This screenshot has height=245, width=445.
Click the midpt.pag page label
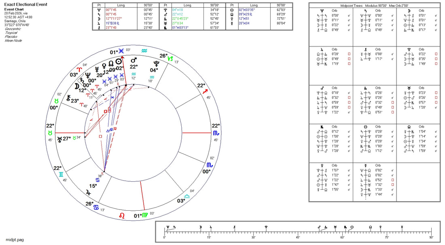pos(15,239)
